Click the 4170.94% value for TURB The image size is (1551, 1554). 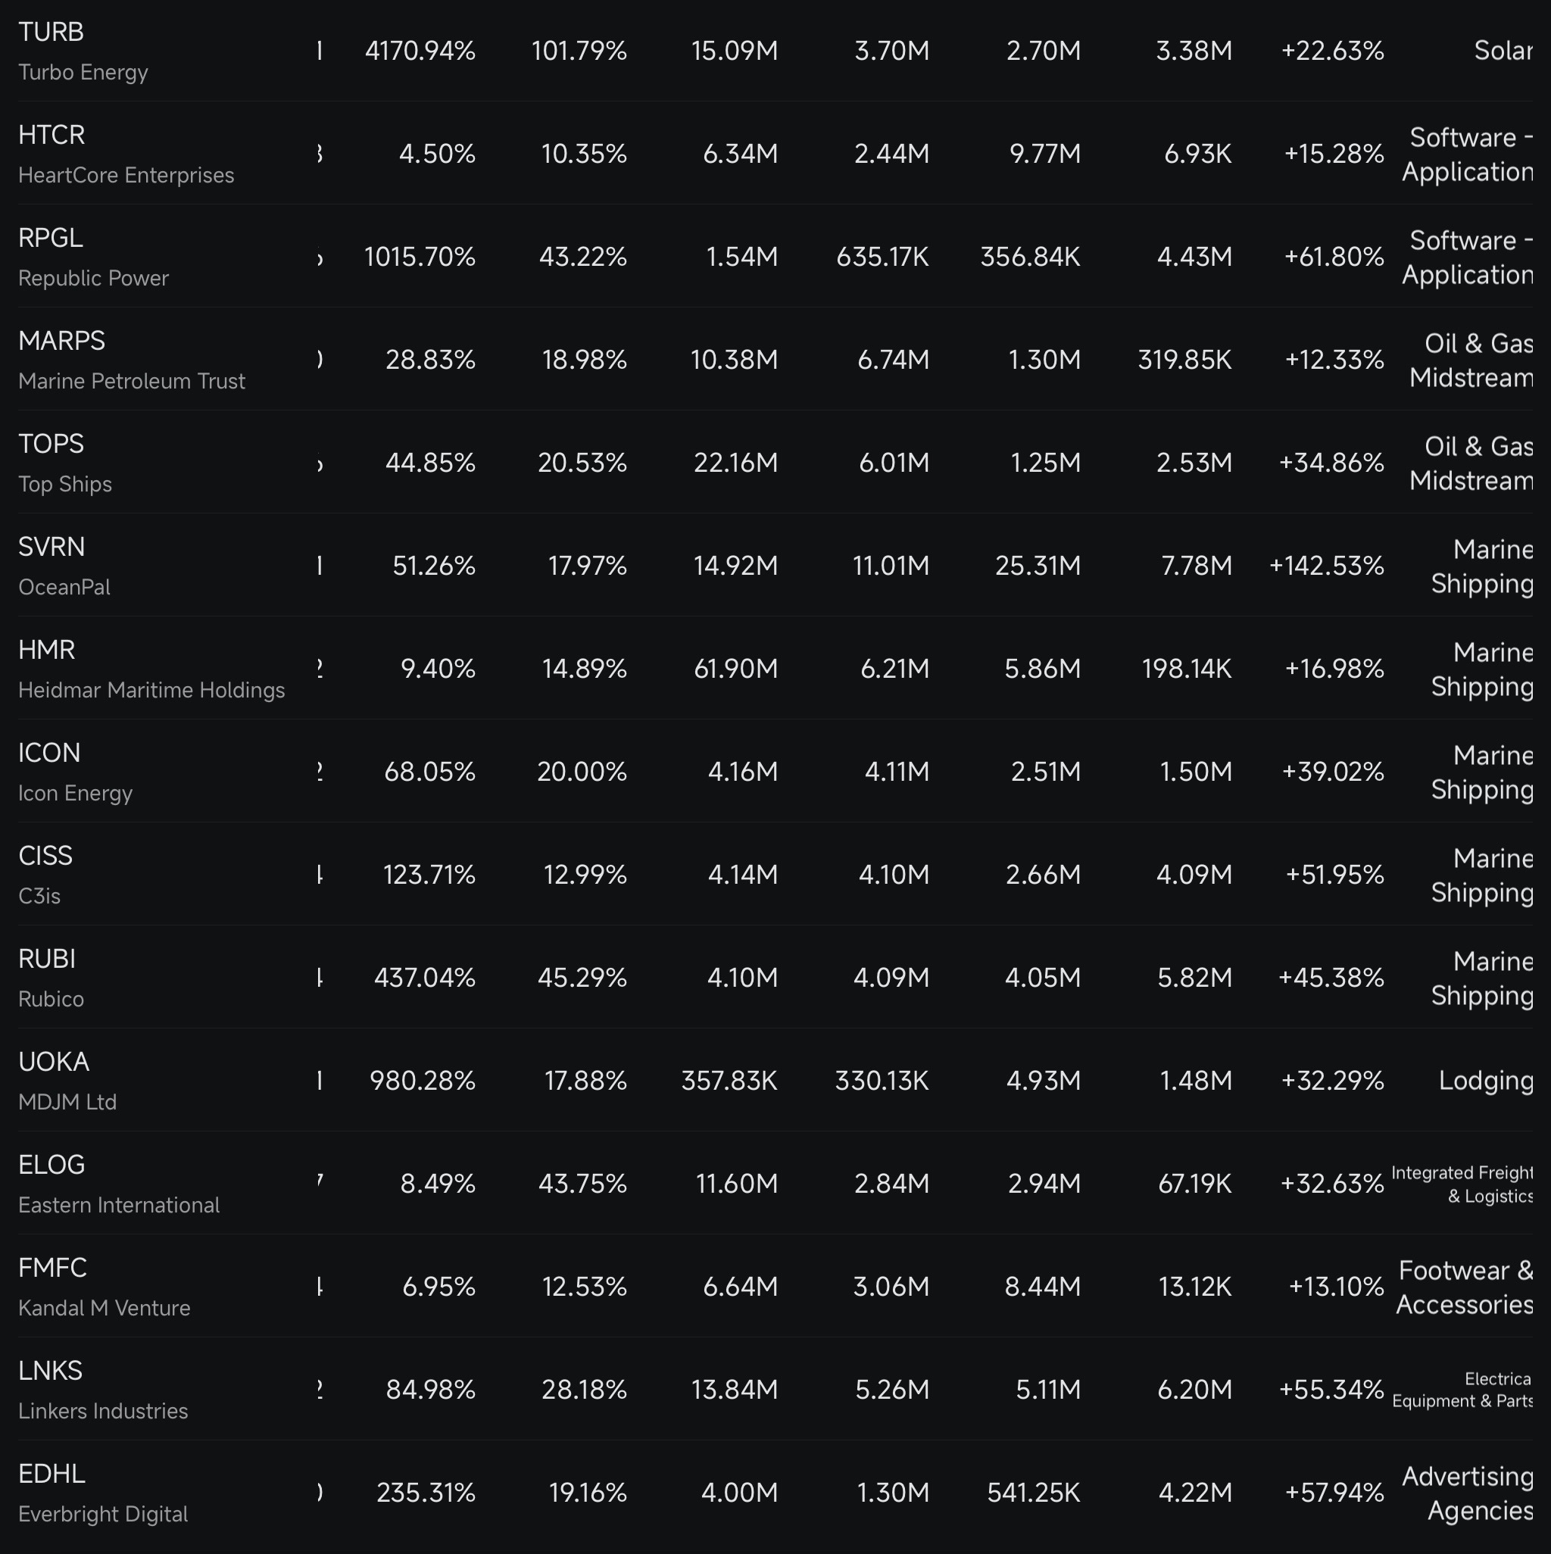(x=420, y=51)
